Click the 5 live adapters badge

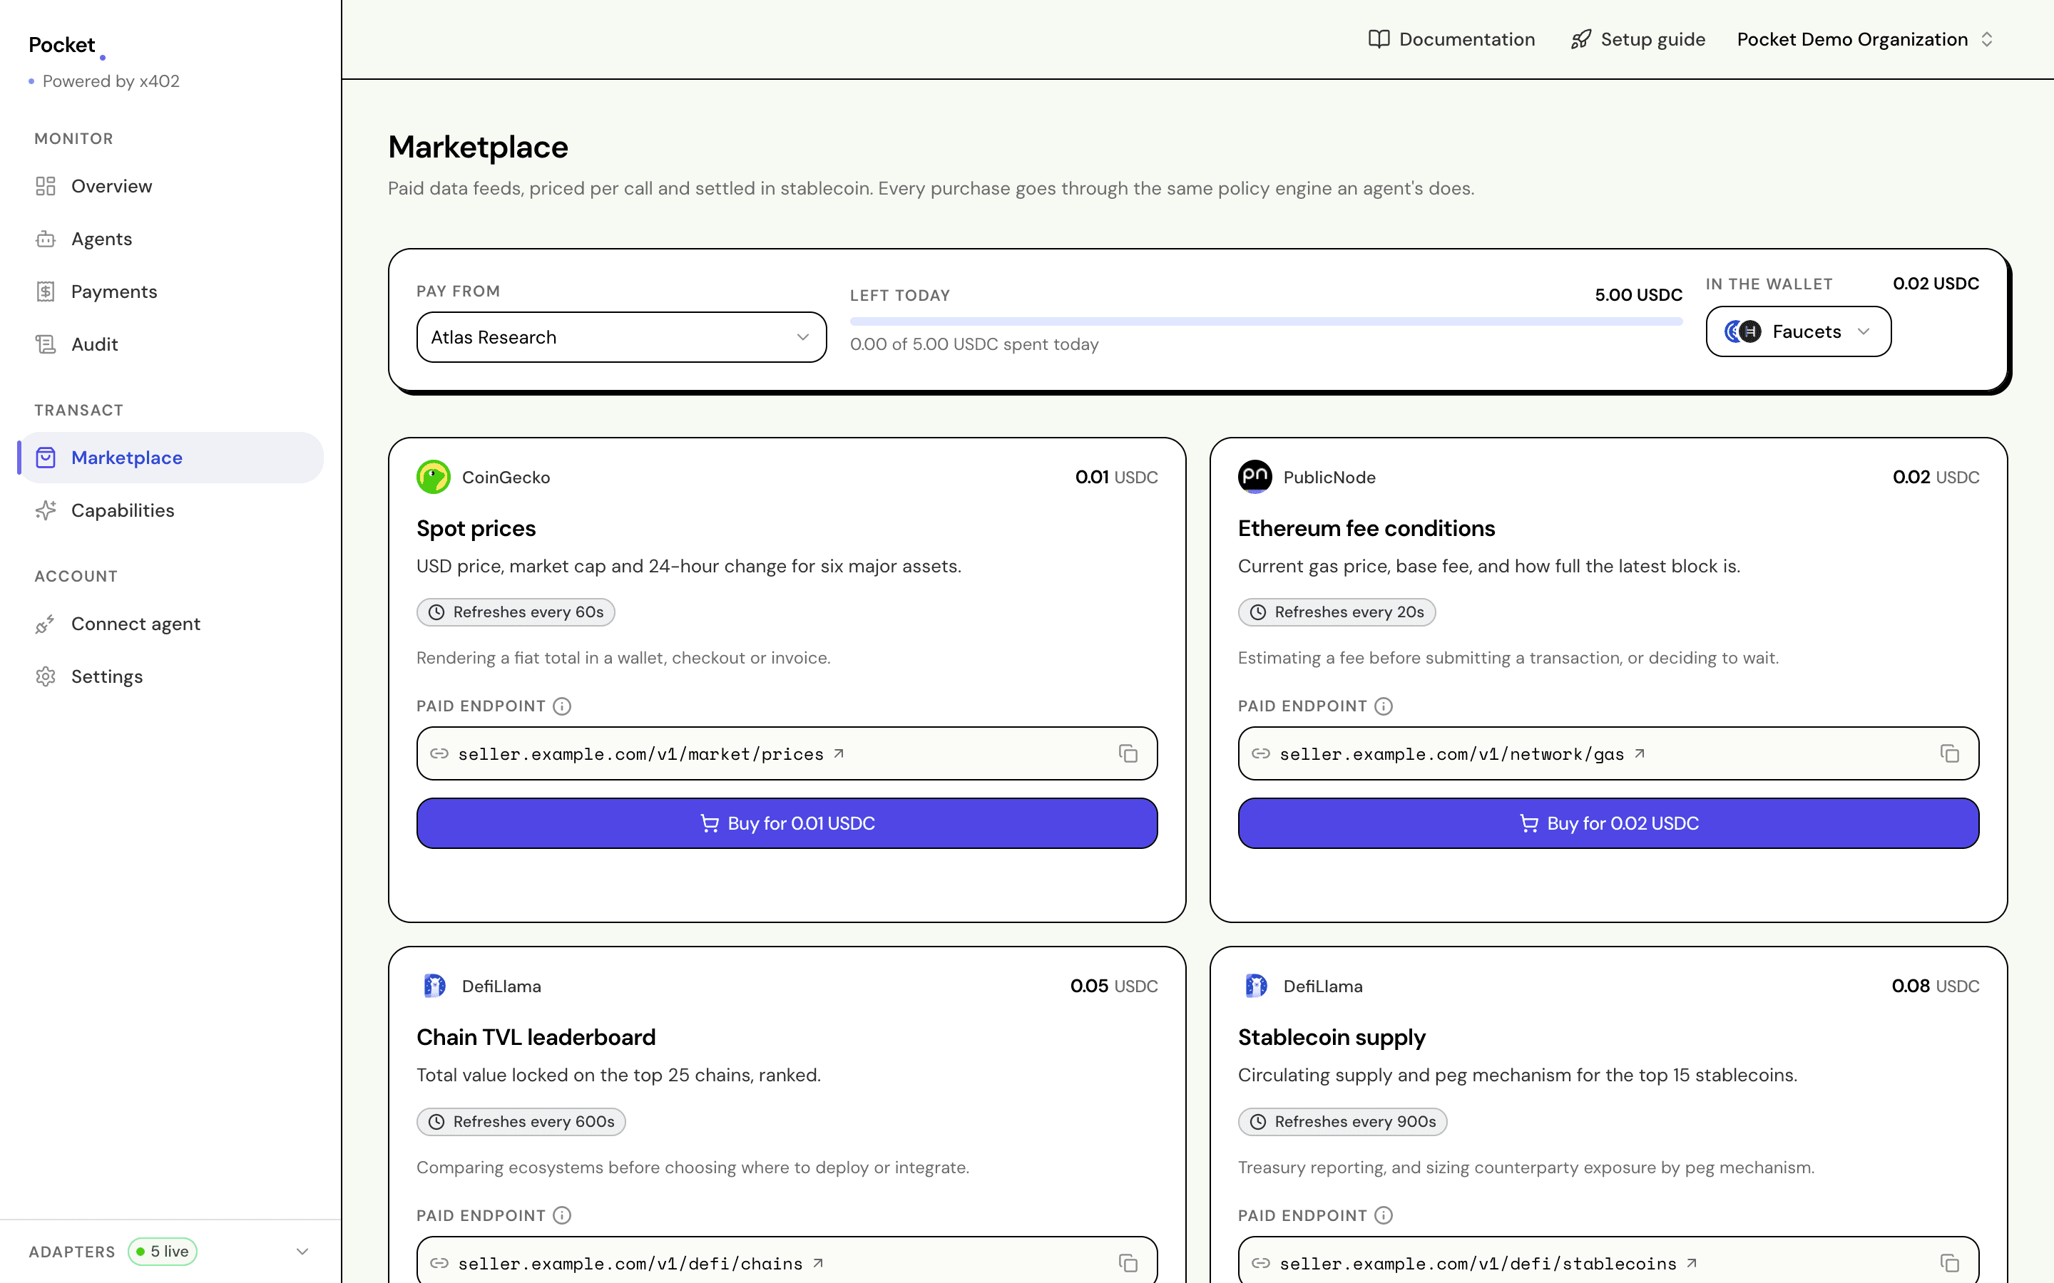[x=163, y=1251]
